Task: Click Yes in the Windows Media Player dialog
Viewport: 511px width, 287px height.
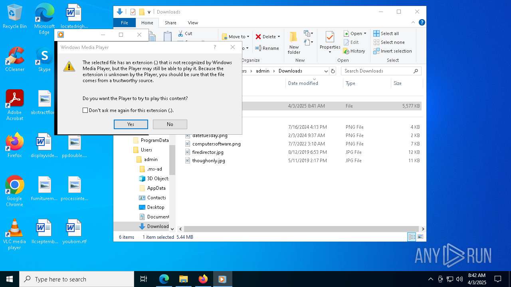Action: [131, 124]
